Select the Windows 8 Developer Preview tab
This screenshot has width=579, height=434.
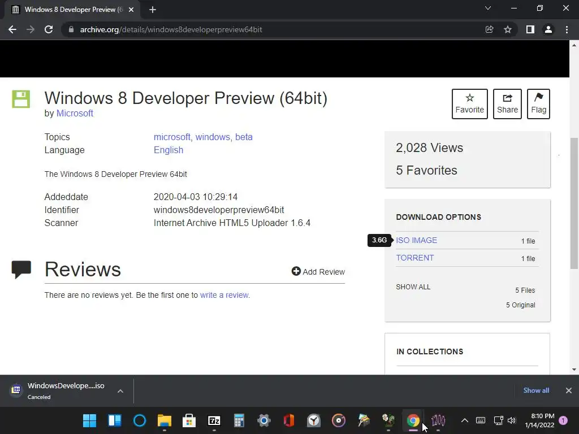[72, 10]
